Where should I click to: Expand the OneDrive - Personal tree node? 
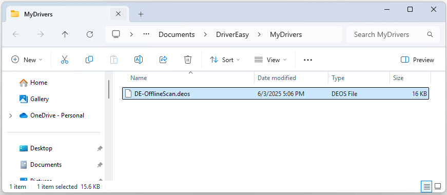coord(11,115)
